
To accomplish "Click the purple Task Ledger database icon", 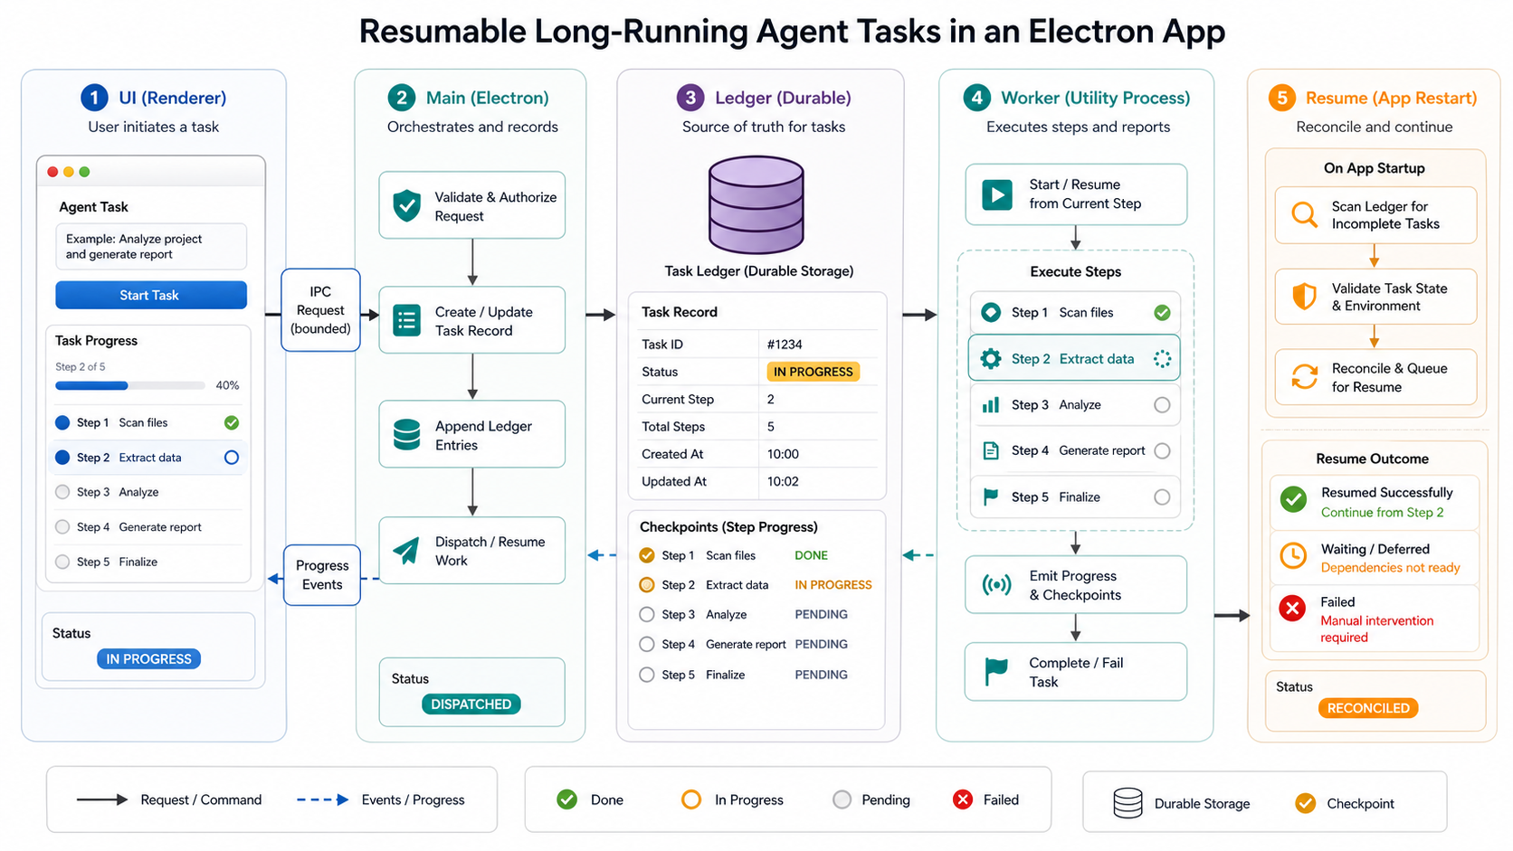I will coord(756,204).
